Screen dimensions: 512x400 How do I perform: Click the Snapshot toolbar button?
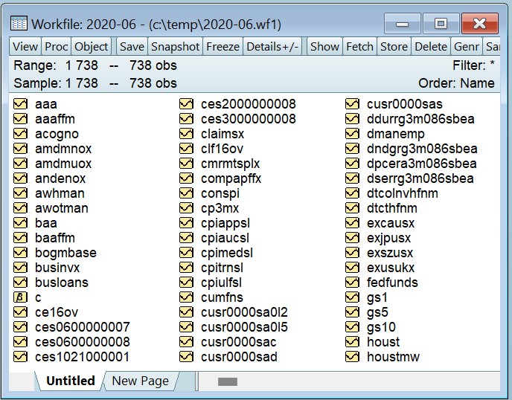pos(175,46)
